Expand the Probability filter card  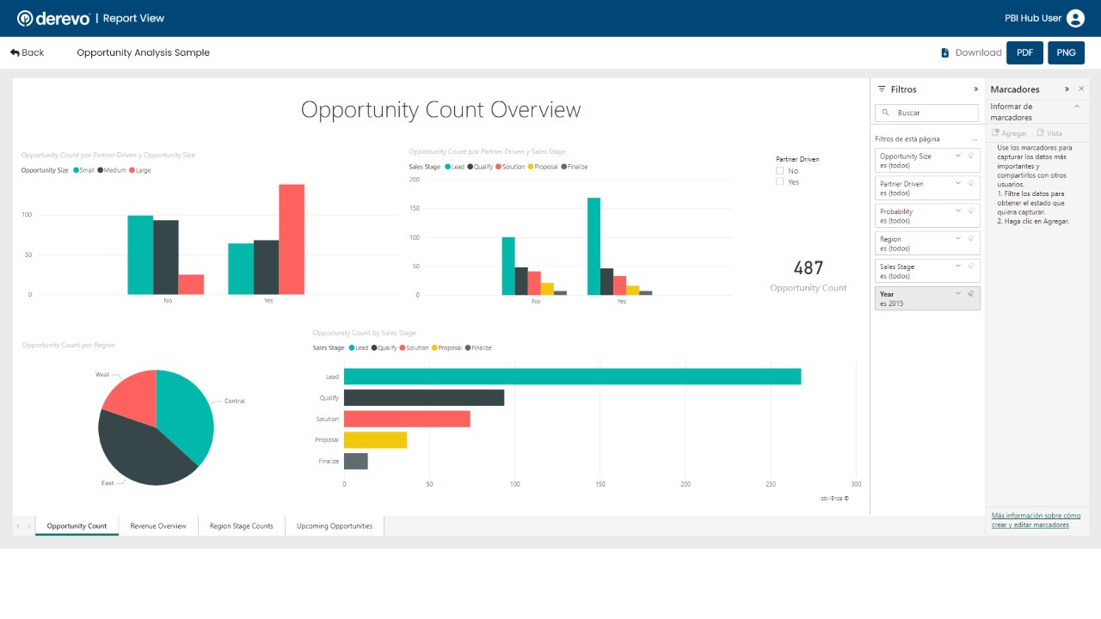[x=958, y=211]
